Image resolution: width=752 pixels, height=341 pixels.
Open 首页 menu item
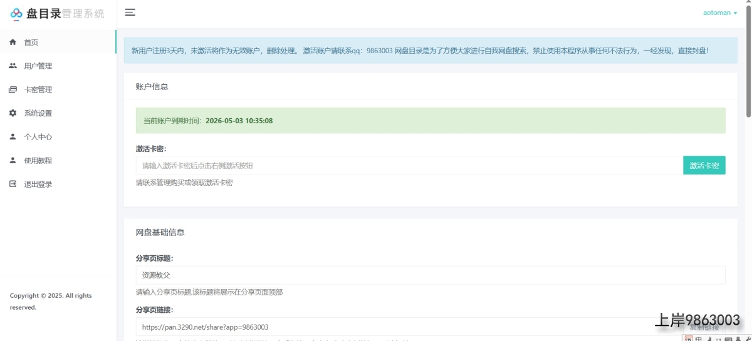pyautogui.click(x=31, y=43)
